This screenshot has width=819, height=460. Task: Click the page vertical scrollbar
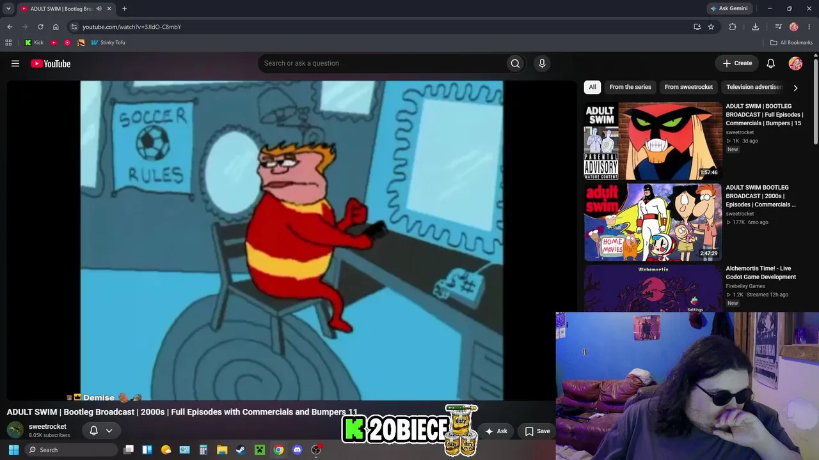coord(816,102)
